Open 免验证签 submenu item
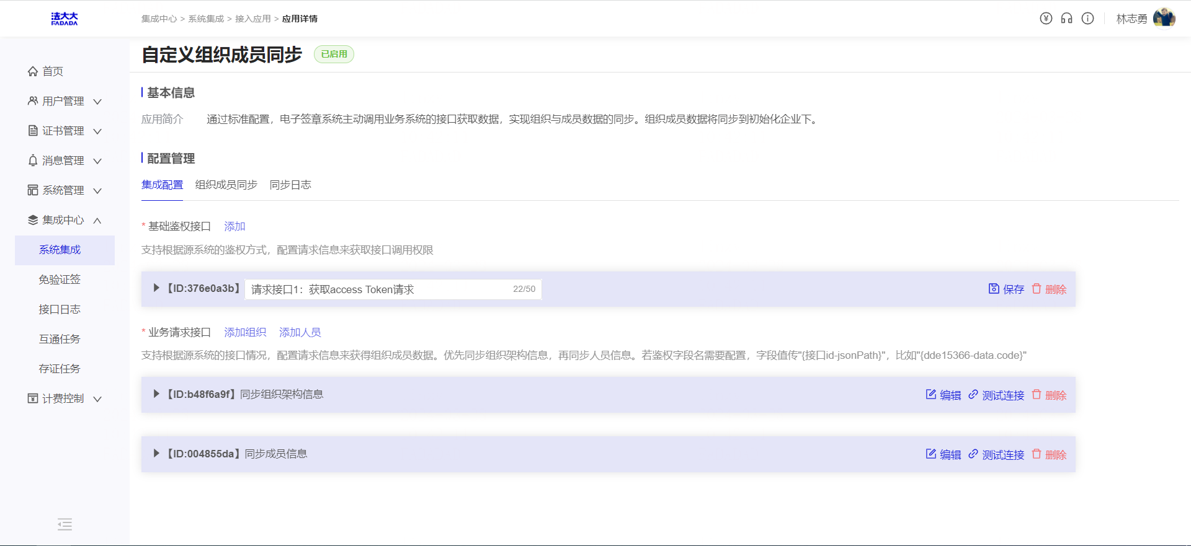 (x=60, y=280)
